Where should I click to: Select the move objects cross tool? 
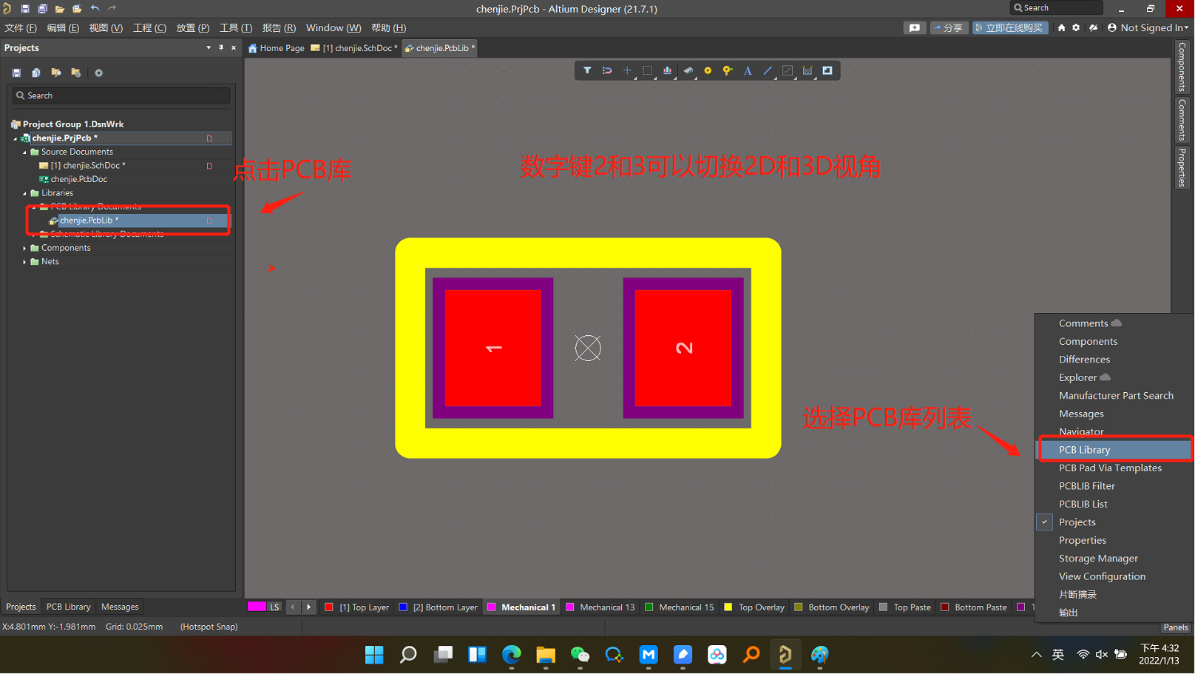[x=627, y=71]
